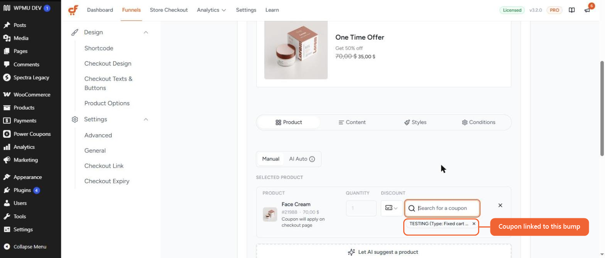Click the face cream offer preview image
This screenshot has width=605, height=258.
(296, 50)
